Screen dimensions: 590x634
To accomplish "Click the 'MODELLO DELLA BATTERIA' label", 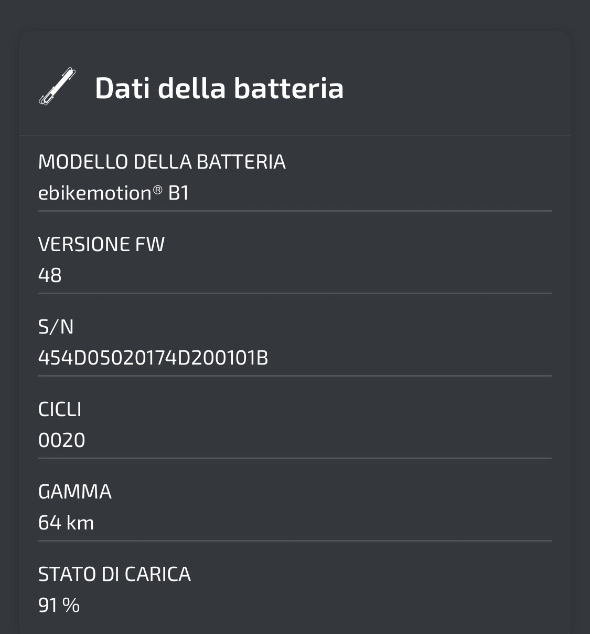I will point(162,162).
